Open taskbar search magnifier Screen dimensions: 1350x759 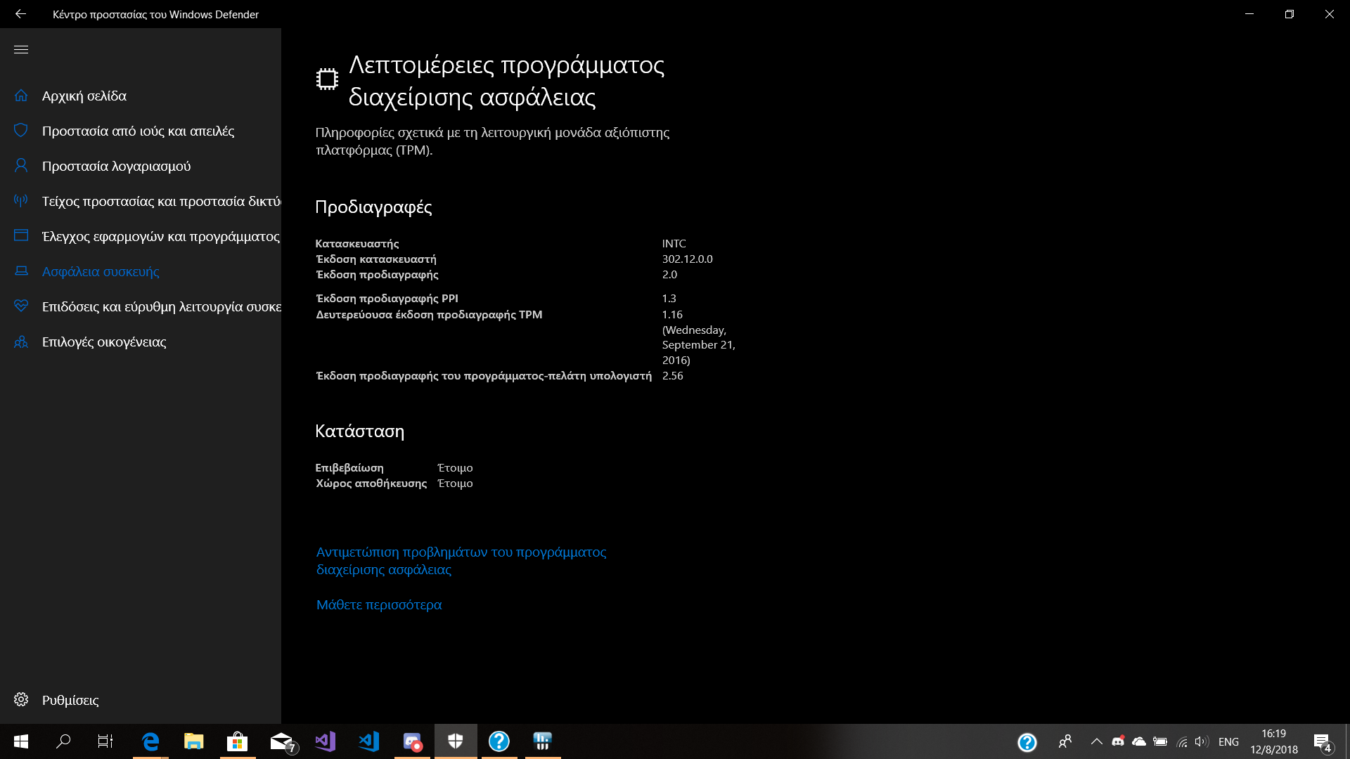(x=63, y=741)
